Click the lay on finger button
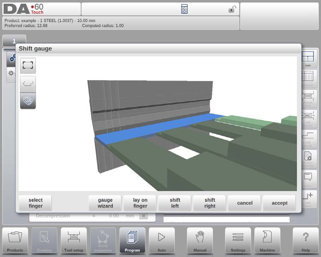This screenshot has width=321, height=257. 140,203
